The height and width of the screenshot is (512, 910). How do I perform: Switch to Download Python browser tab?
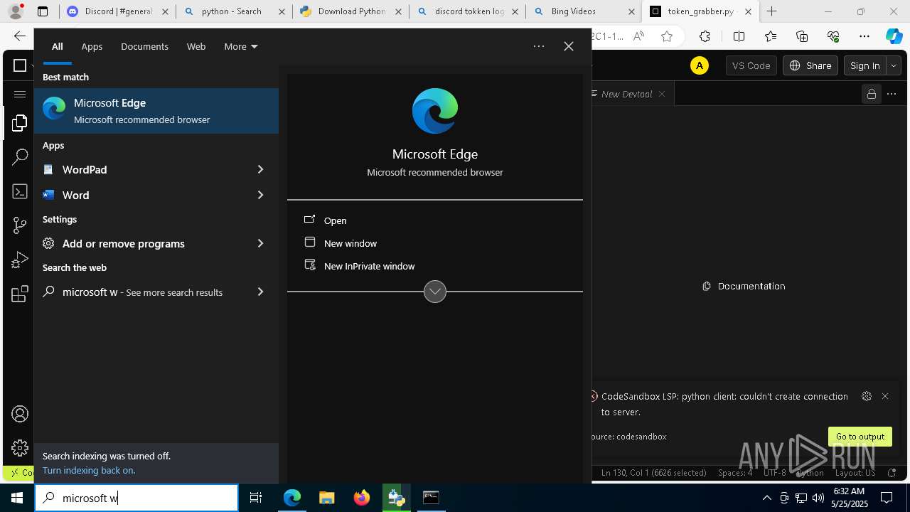350,11
